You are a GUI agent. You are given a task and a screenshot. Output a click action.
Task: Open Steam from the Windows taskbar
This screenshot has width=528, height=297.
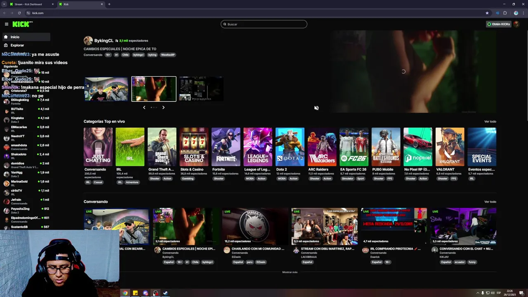pos(165,293)
